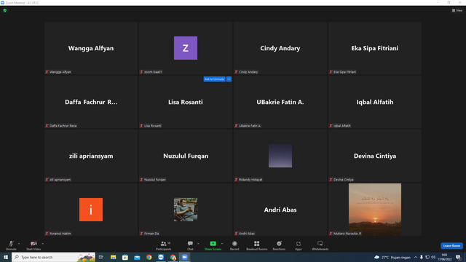
Task: Select Cindy Andary's video tile
Action: (280, 48)
